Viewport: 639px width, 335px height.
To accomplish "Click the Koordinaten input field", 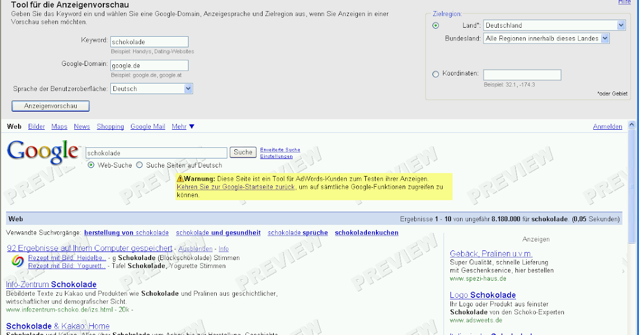I will 522,75.
